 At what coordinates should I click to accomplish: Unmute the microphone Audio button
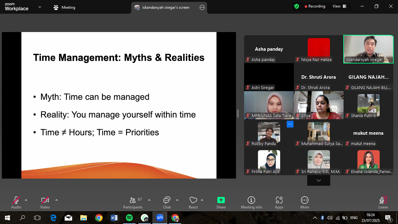[16, 203]
